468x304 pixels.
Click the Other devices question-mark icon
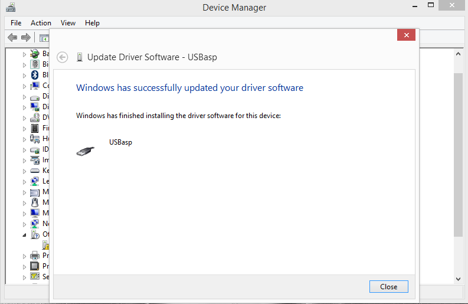(x=35, y=234)
